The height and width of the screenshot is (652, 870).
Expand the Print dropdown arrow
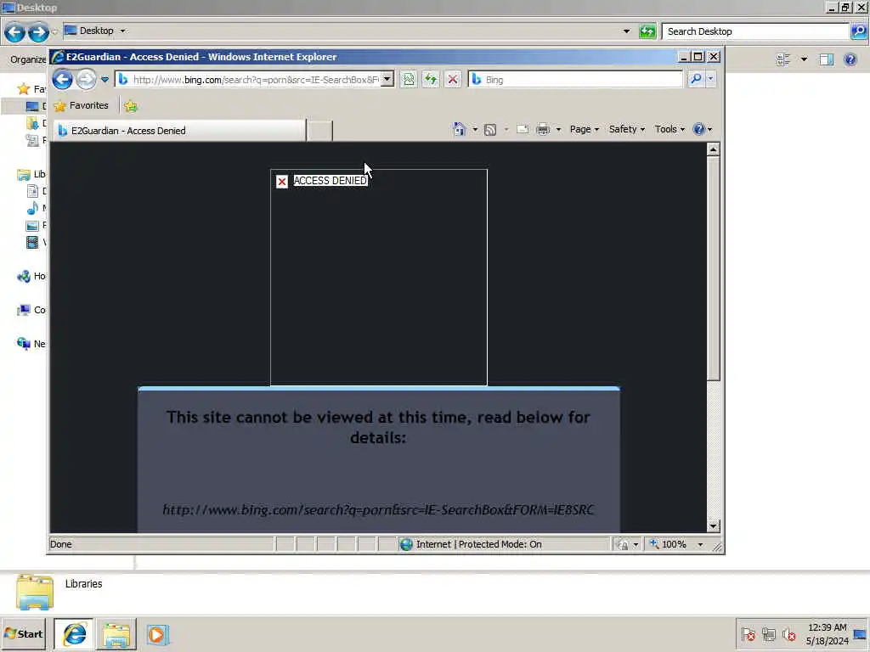[x=558, y=129]
